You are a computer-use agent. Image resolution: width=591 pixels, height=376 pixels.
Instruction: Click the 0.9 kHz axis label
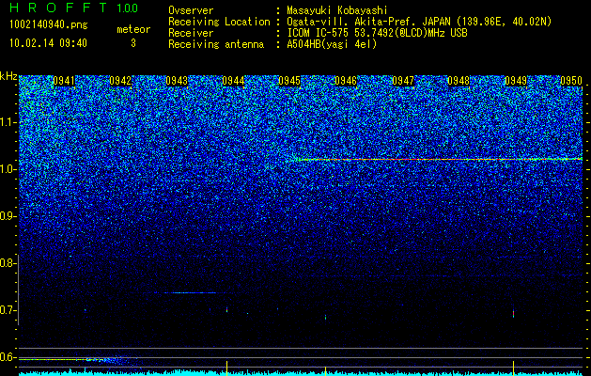coord(7,216)
